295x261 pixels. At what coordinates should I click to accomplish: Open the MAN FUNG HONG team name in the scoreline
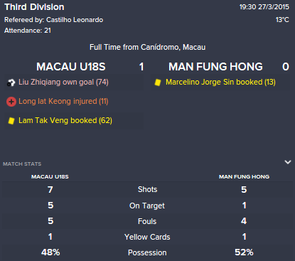click(215, 67)
